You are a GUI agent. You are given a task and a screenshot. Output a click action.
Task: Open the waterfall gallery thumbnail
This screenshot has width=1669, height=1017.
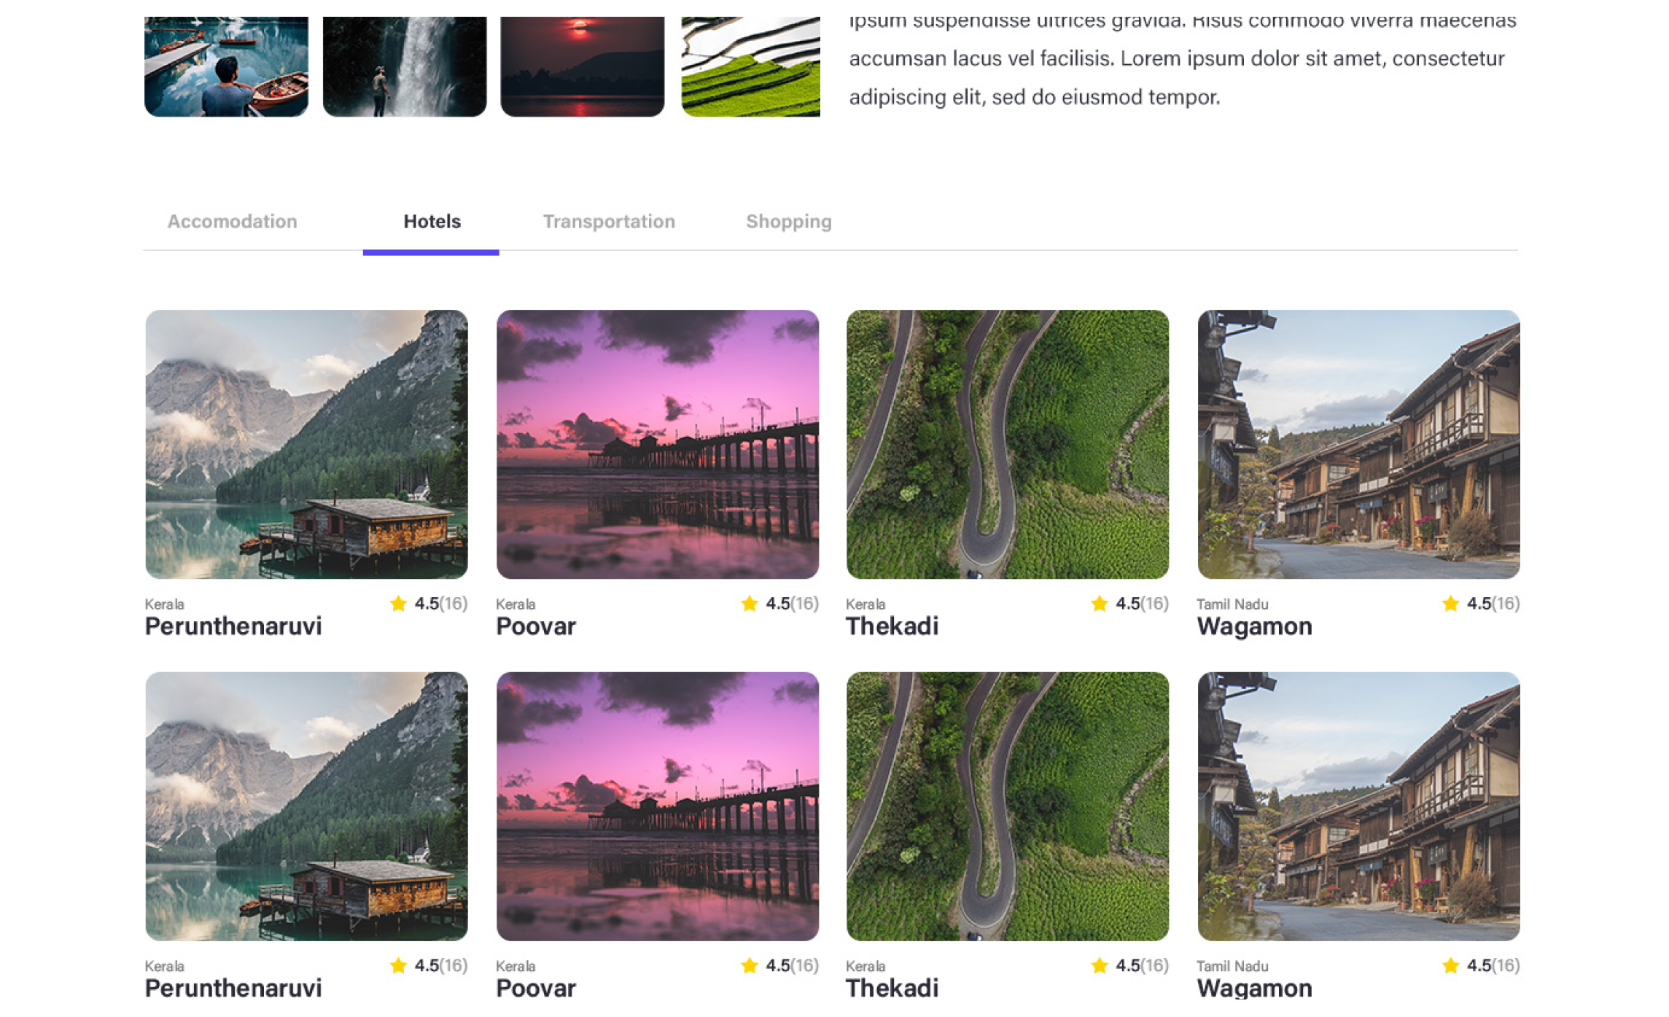405,66
